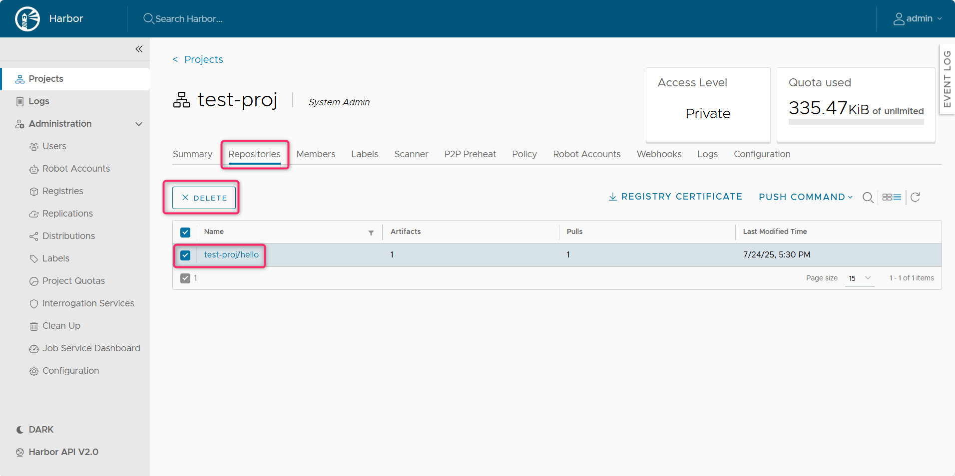
Task: Switch to the Scanner tab
Action: click(411, 154)
